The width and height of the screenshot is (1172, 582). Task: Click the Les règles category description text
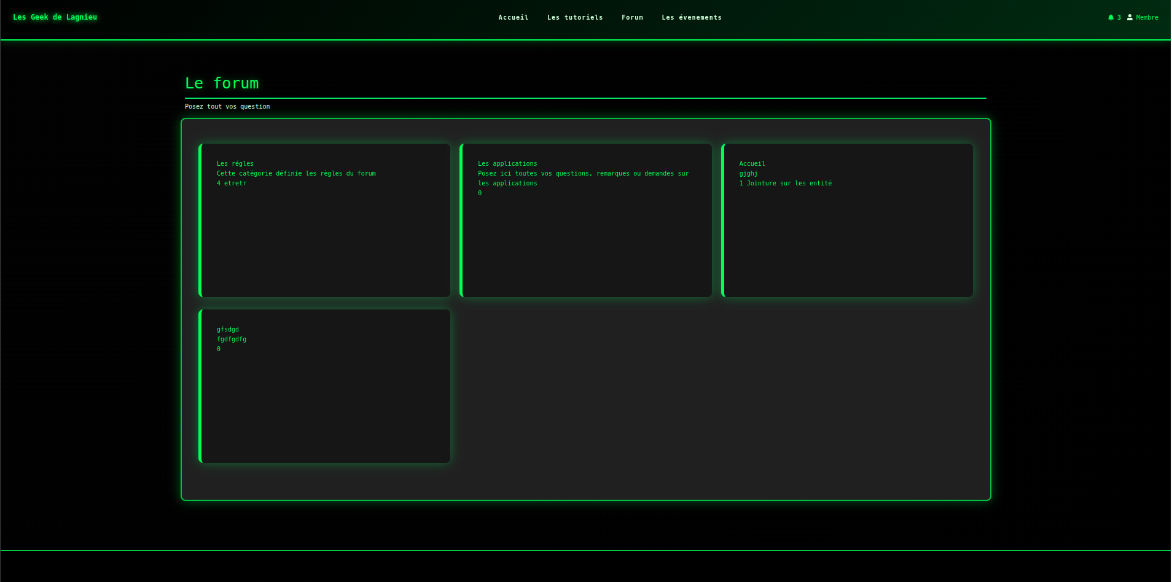point(295,174)
